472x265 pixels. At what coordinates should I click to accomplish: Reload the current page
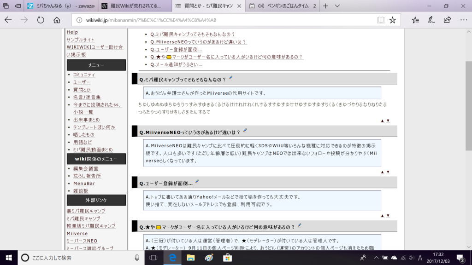41,20
